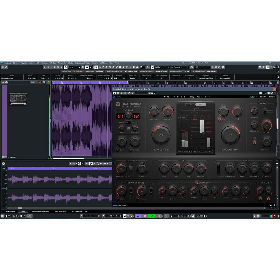Click the plugin snapshot camera icon
Viewport: 280px width, 280px height.
tap(261, 93)
